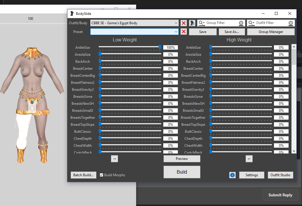Click the High Weight ButtClassic slider
This screenshot has height=206, width=302.
click(x=241, y=132)
